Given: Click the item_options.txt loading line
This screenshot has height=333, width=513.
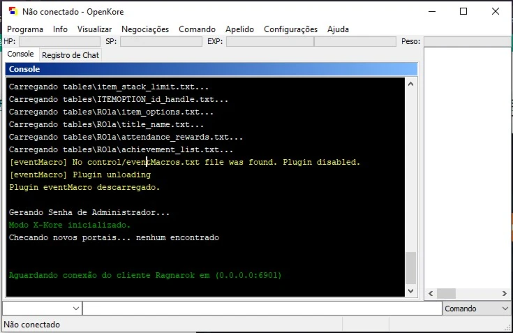Looking at the screenshot, I should pyautogui.click(x=111, y=112).
